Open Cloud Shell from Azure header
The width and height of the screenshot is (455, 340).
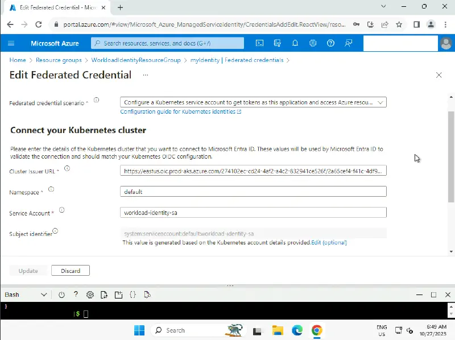tap(259, 43)
